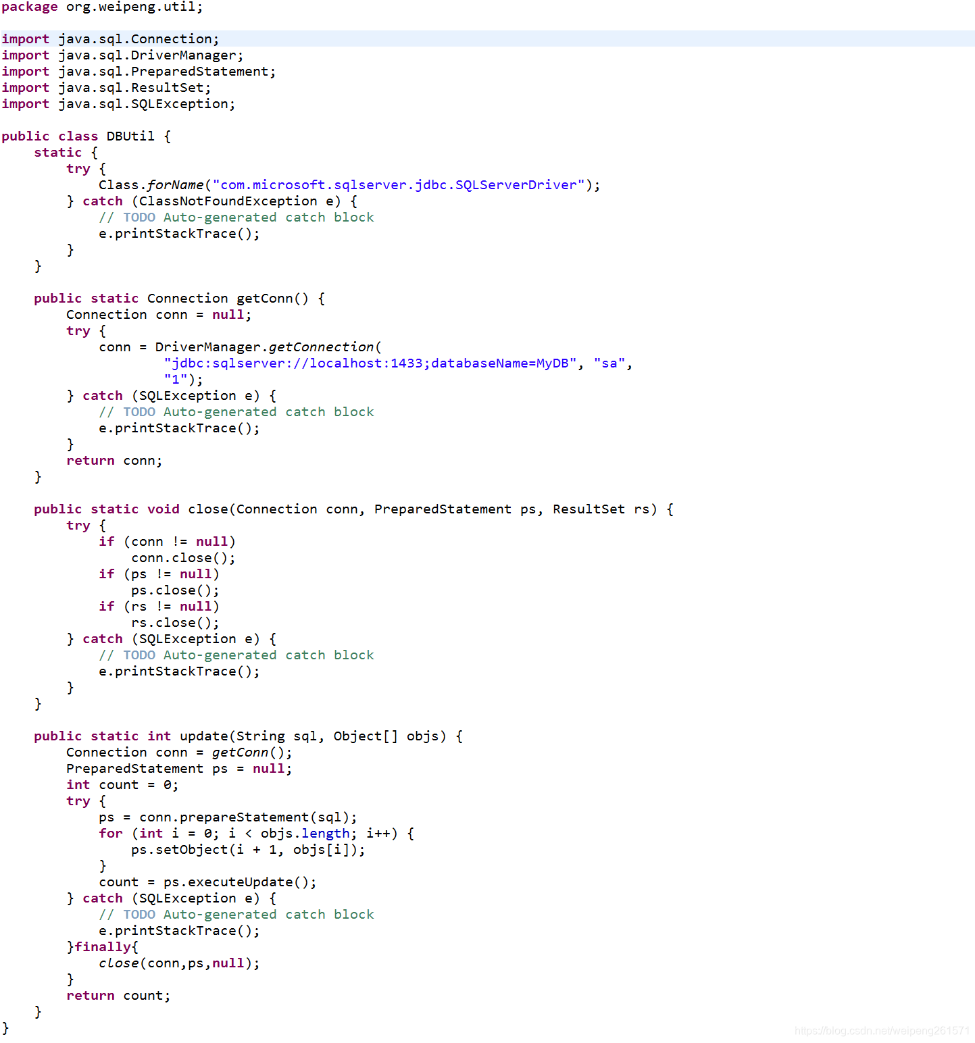Click the "1" password string line

[x=183, y=380]
